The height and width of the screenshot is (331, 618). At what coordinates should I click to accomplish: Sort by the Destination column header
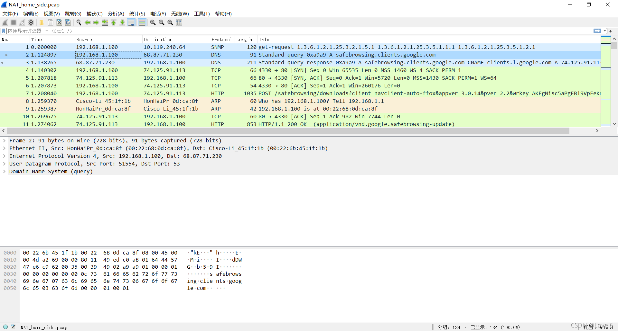(x=176, y=40)
